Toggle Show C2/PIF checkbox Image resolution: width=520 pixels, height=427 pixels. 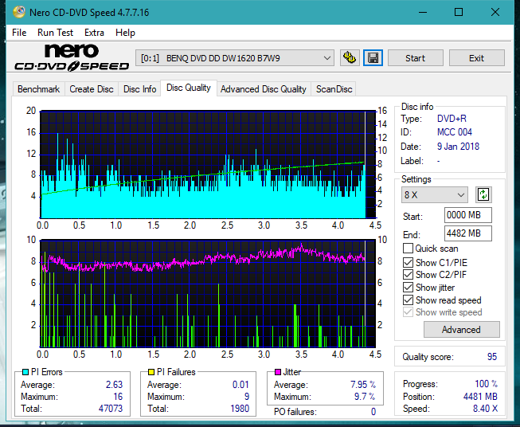408,275
